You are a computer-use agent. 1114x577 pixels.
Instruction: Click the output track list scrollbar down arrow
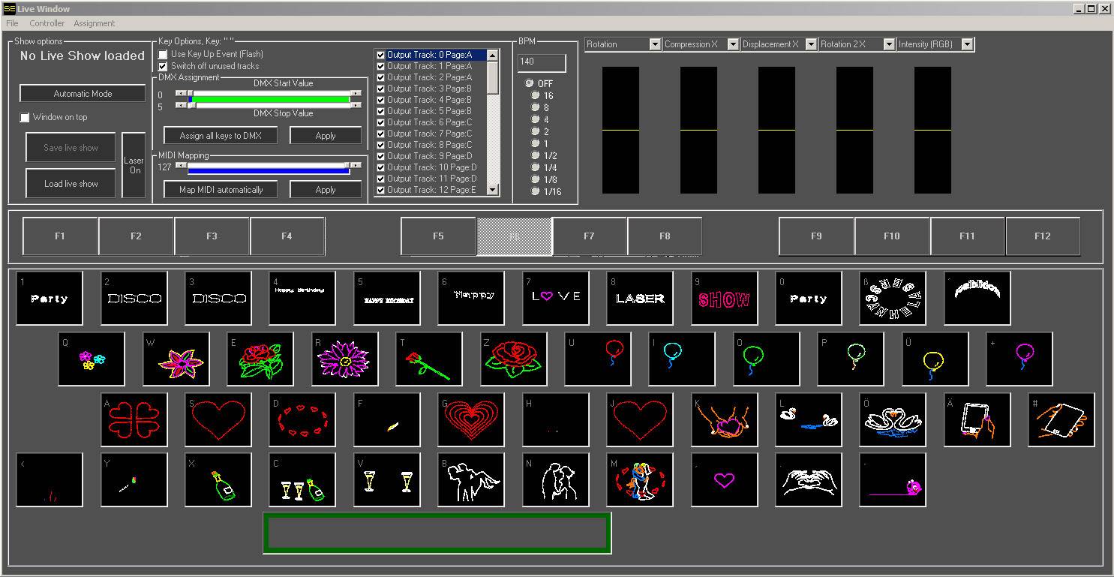coord(493,189)
